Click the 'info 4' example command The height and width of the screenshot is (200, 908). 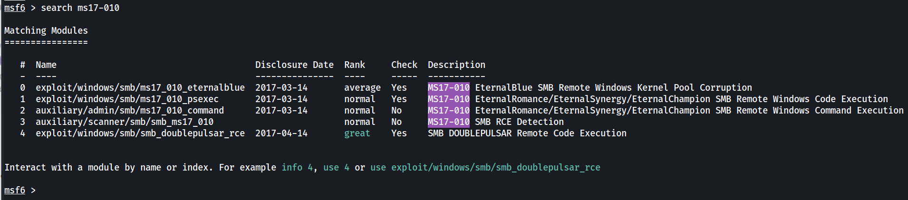(297, 168)
